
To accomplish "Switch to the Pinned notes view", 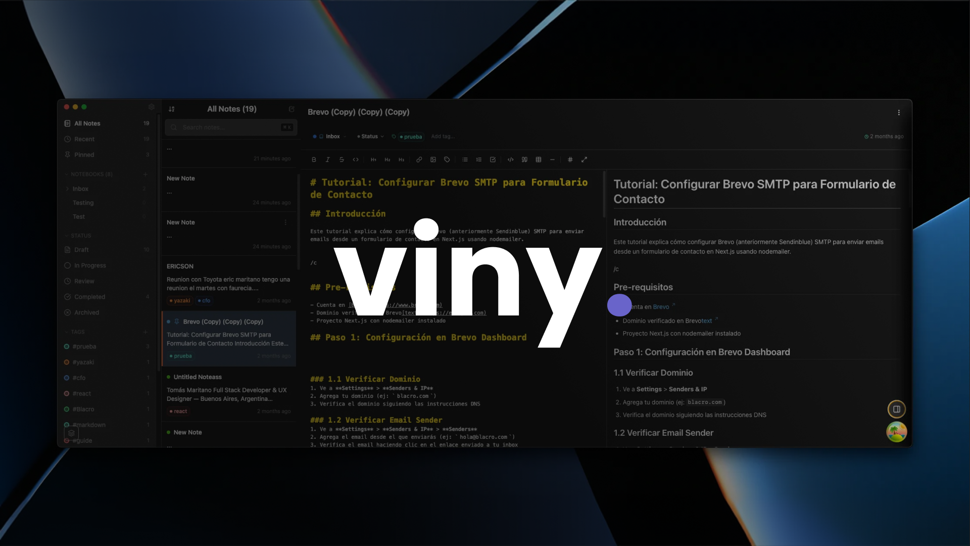I will (x=83, y=155).
